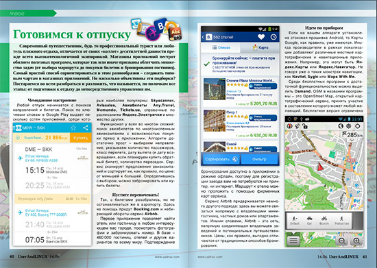Switch to the Карта tab
The width and height of the screenshot is (377, 268).
click(260, 47)
